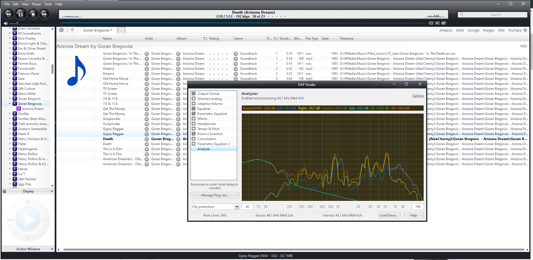Click the magnifier icon in search box

pyautogui.click(x=462, y=15)
